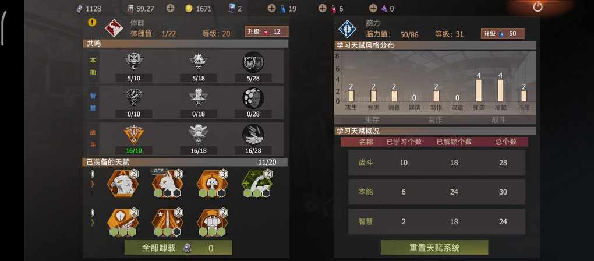Click the 全部卸载 unload all button
Screen dimensions: 594x261
178,248
